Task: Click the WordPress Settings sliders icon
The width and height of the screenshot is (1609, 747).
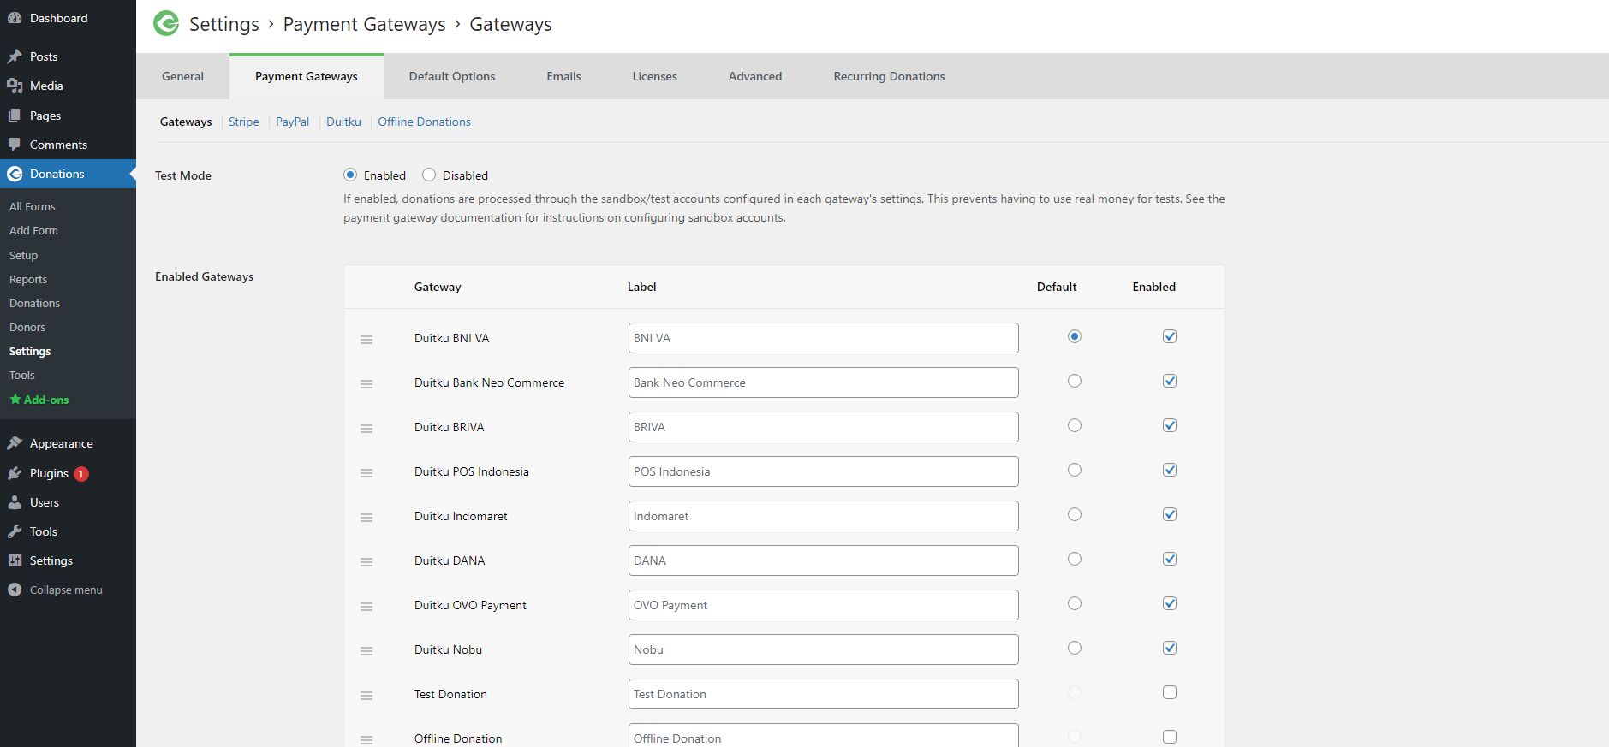Action: [x=15, y=560]
